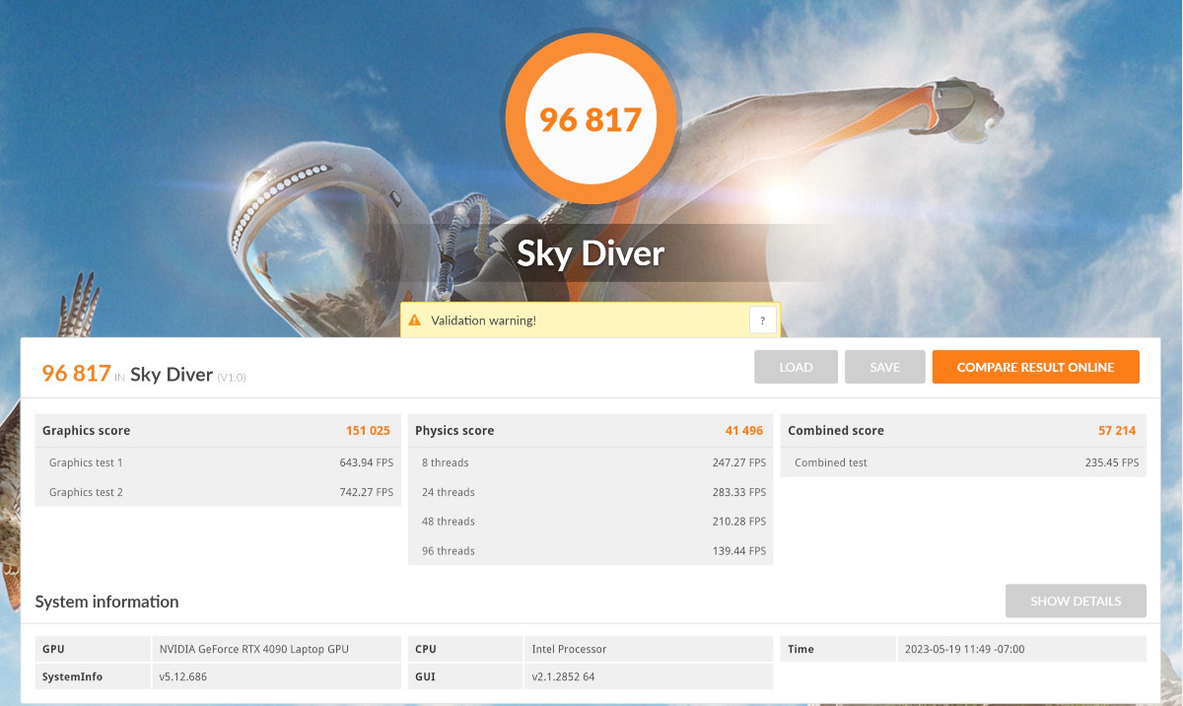Screen dimensions: 1183x706
Task: Select the 96 threads result row
Action: (x=590, y=551)
